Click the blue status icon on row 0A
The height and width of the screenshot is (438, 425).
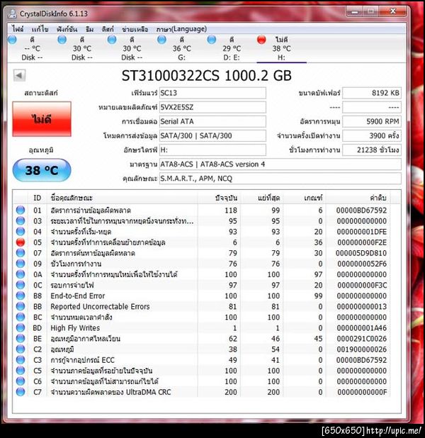(x=21, y=274)
